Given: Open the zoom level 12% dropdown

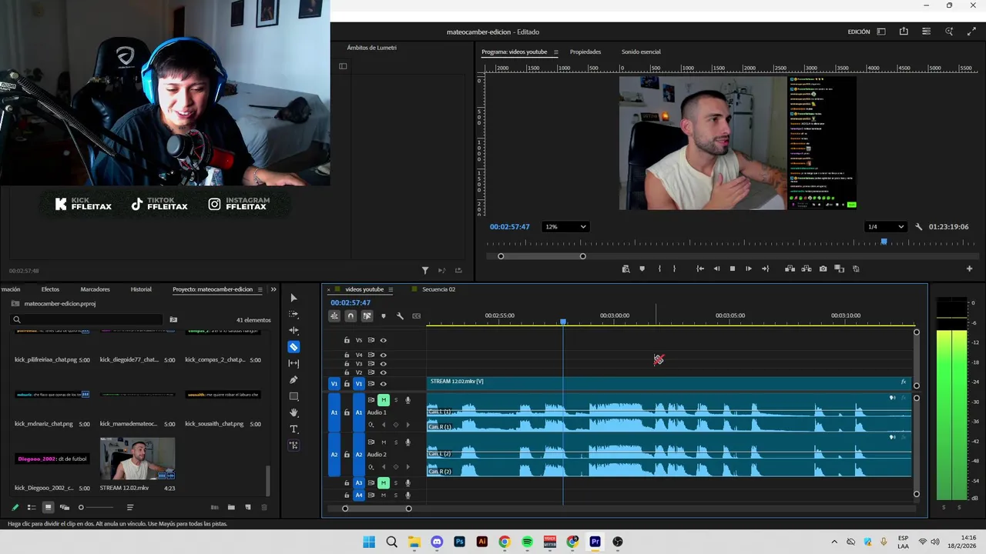Looking at the screenshot, I should point(565,227).
